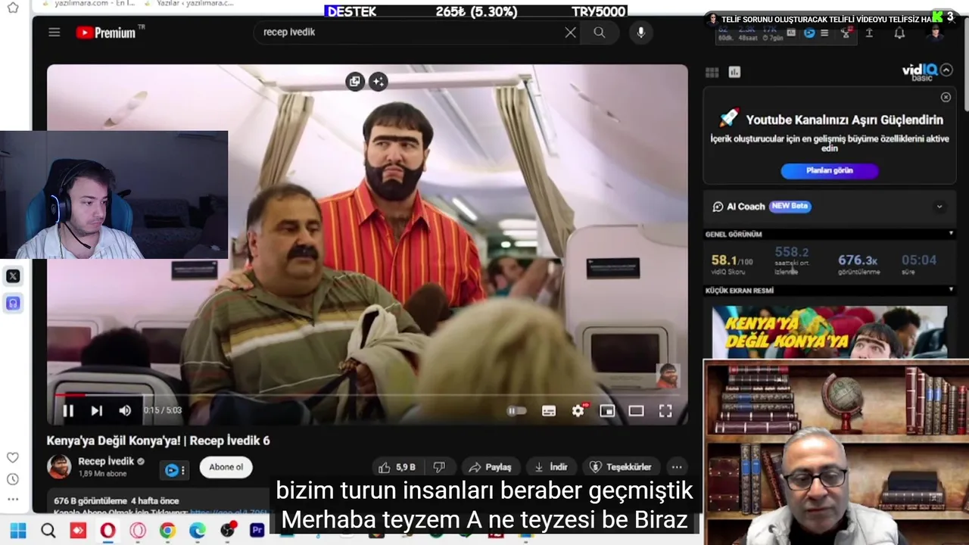Clear the 'recep ivedik' search text
Viewport: 969px width, 545px height.
[x=570, y=33]
